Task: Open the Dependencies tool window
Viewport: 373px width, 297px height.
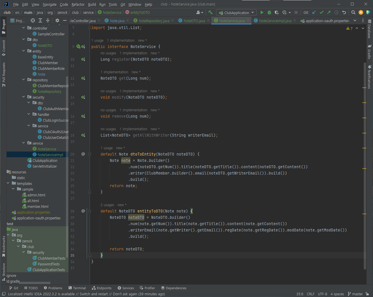Action: 174,288
